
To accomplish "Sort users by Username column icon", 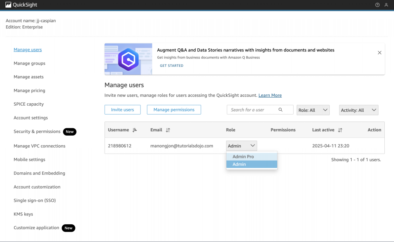I will click(x=134, y=130).
